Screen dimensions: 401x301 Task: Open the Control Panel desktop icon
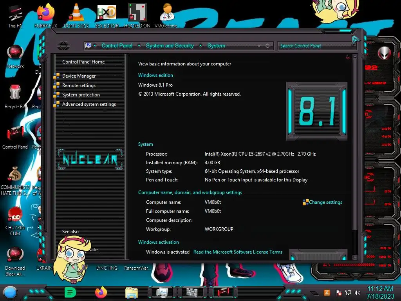click(x=15, y=138)
